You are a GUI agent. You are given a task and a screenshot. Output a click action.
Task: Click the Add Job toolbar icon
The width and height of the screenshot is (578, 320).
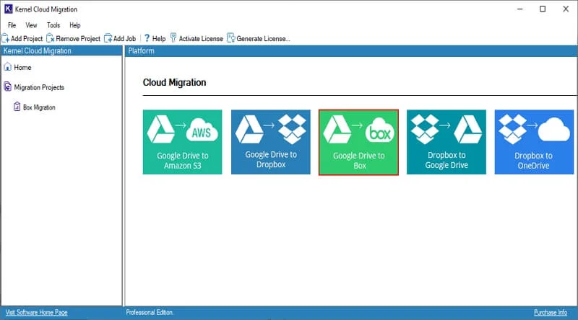click(x=108, y=38)
